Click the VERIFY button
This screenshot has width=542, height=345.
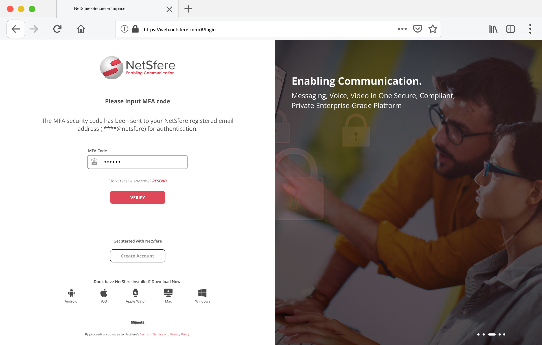point(137,197)
